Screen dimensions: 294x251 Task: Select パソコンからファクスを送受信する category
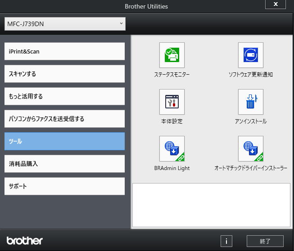pyautogui.click(x=64, y=119)
